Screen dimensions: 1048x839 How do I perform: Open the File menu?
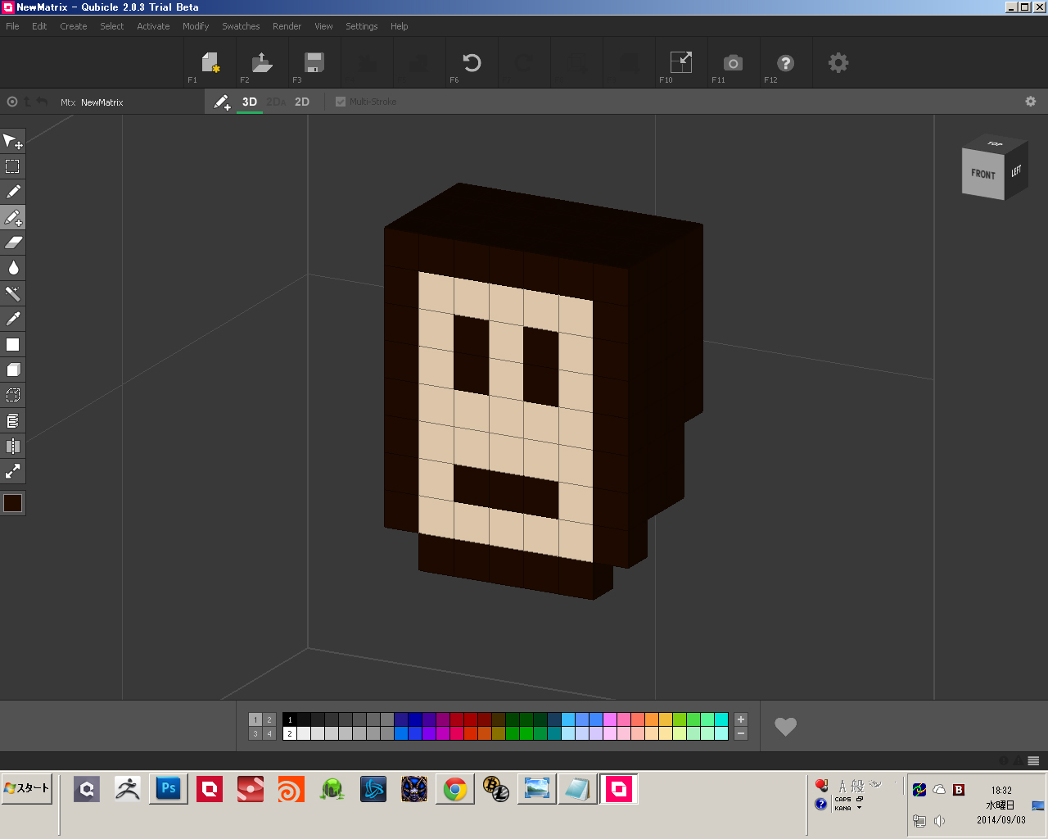coord(12,26)
